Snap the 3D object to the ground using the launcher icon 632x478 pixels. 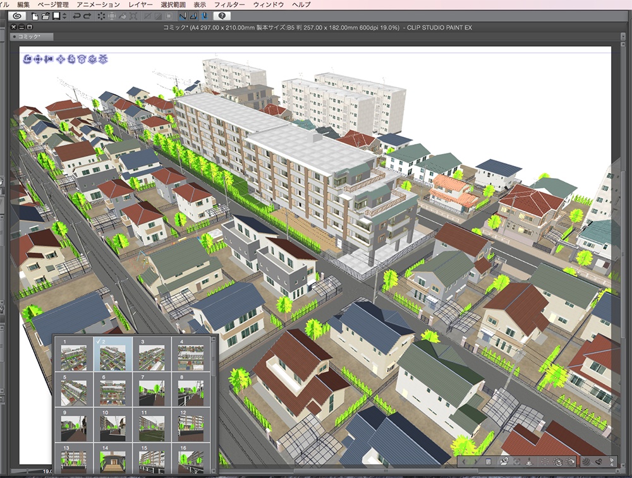529,461
